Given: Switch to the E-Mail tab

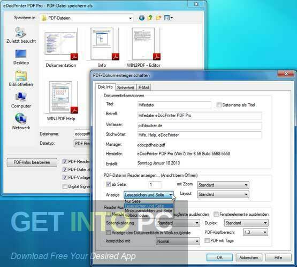Looking at the screenshot, I should [x=143, y=88].
